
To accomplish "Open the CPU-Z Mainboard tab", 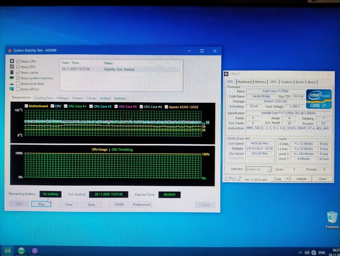I will pyautogui.click(x=244, y=82).
